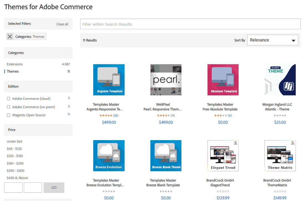Click ElegantTrend empty star rating
The image size is (306, 201).
point(223,192)
